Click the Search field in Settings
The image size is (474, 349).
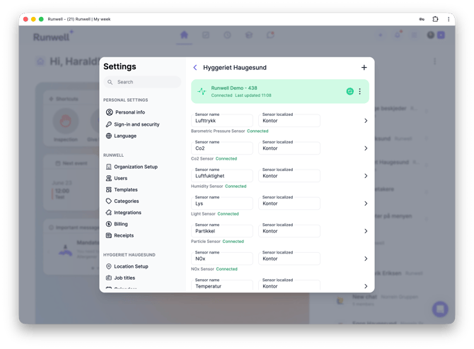[142, 82]
